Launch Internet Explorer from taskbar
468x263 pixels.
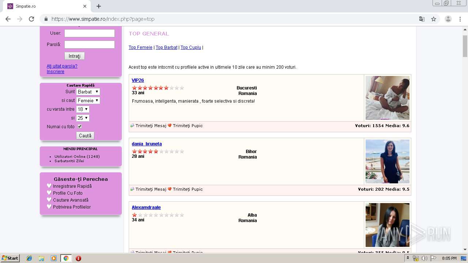(29, 258)
